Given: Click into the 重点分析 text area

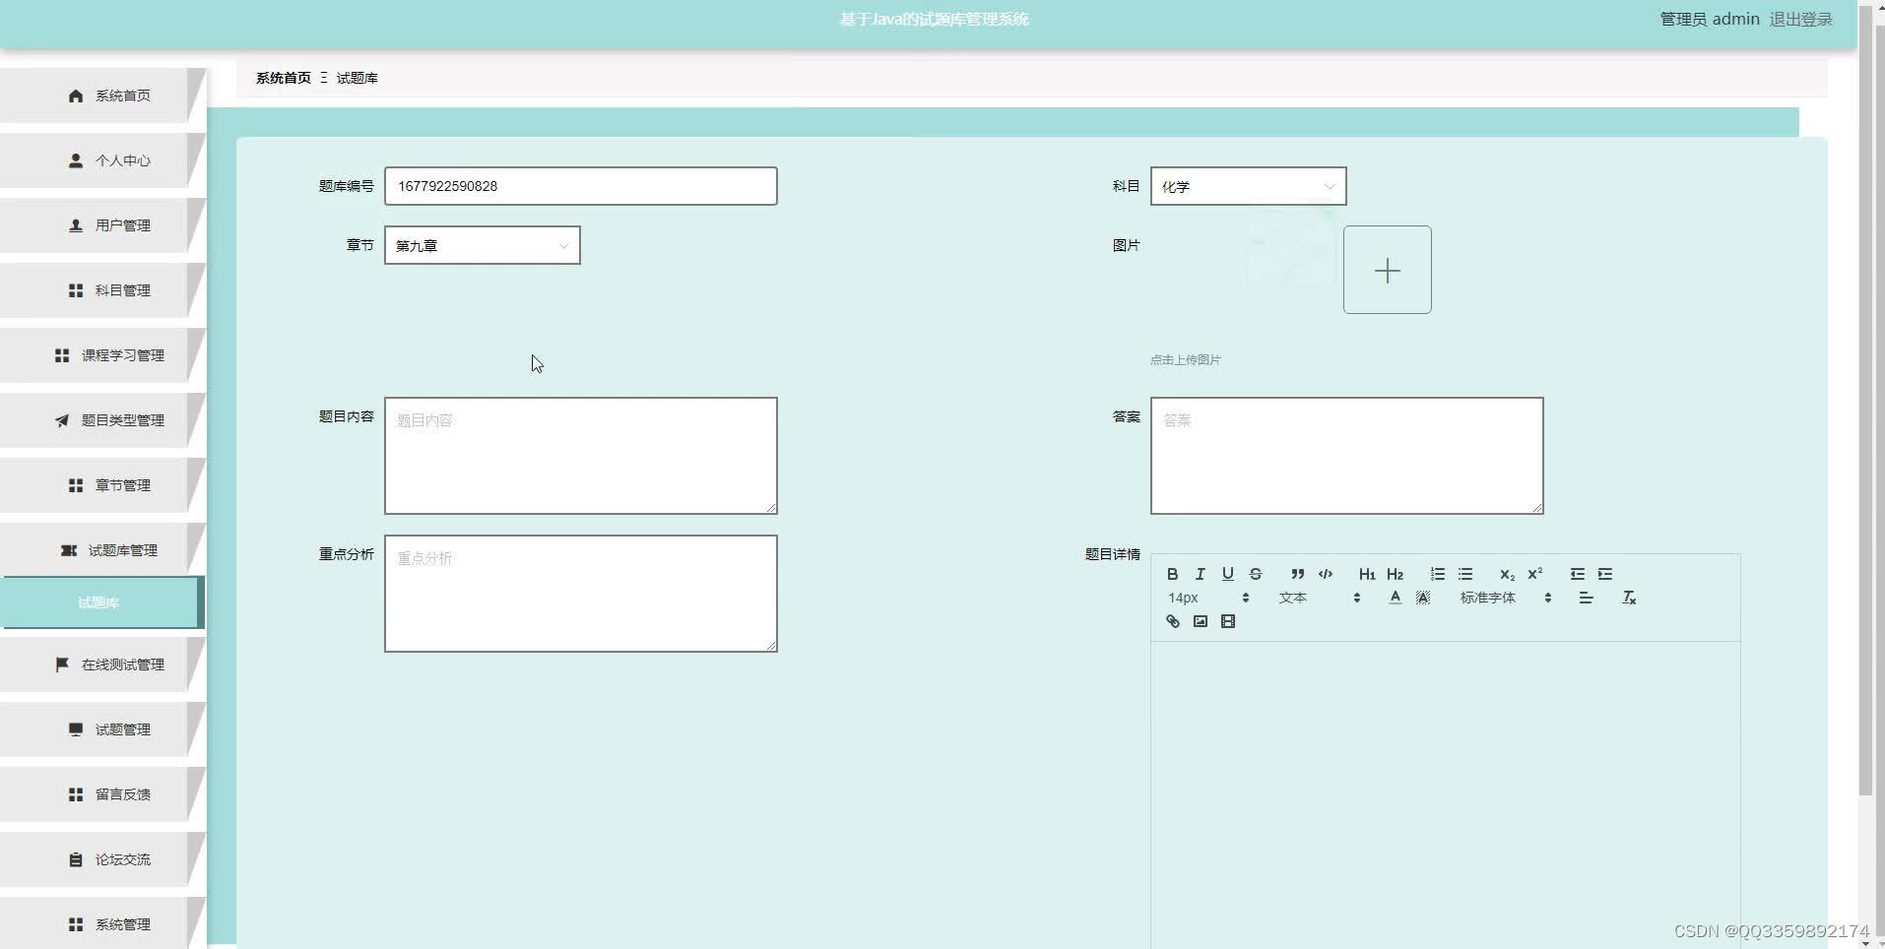Looking at the screenshot, I should click(580, 594).
